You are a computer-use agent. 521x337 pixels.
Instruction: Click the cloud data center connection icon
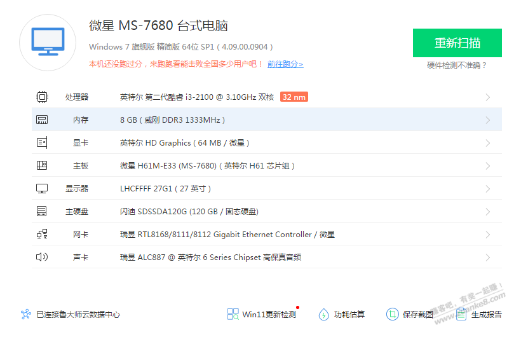coord(26,314)
